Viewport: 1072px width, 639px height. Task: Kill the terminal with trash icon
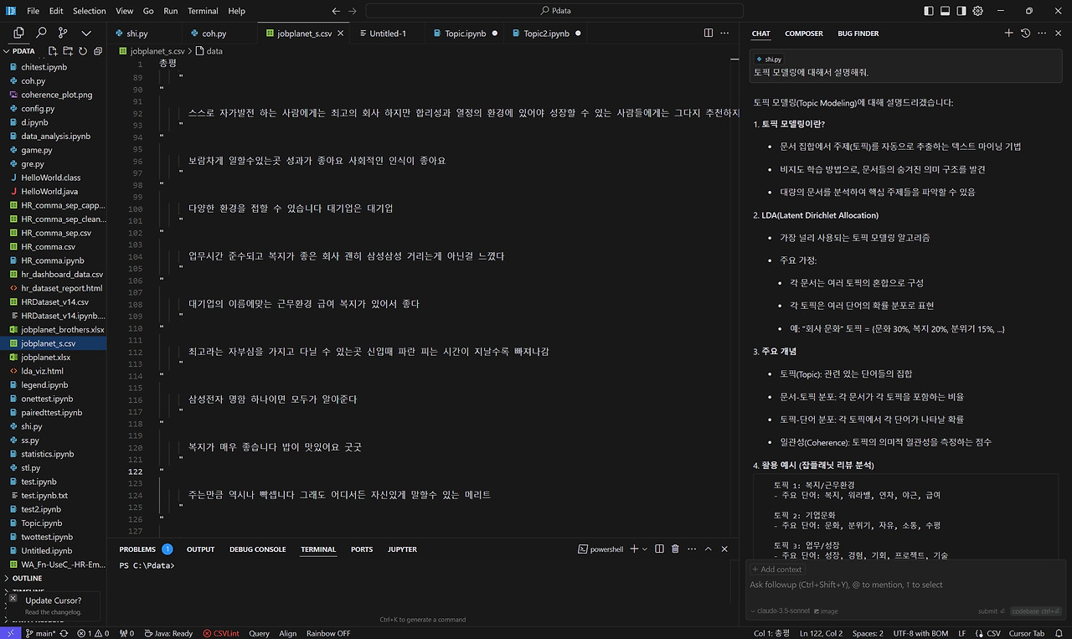[675, 549]
